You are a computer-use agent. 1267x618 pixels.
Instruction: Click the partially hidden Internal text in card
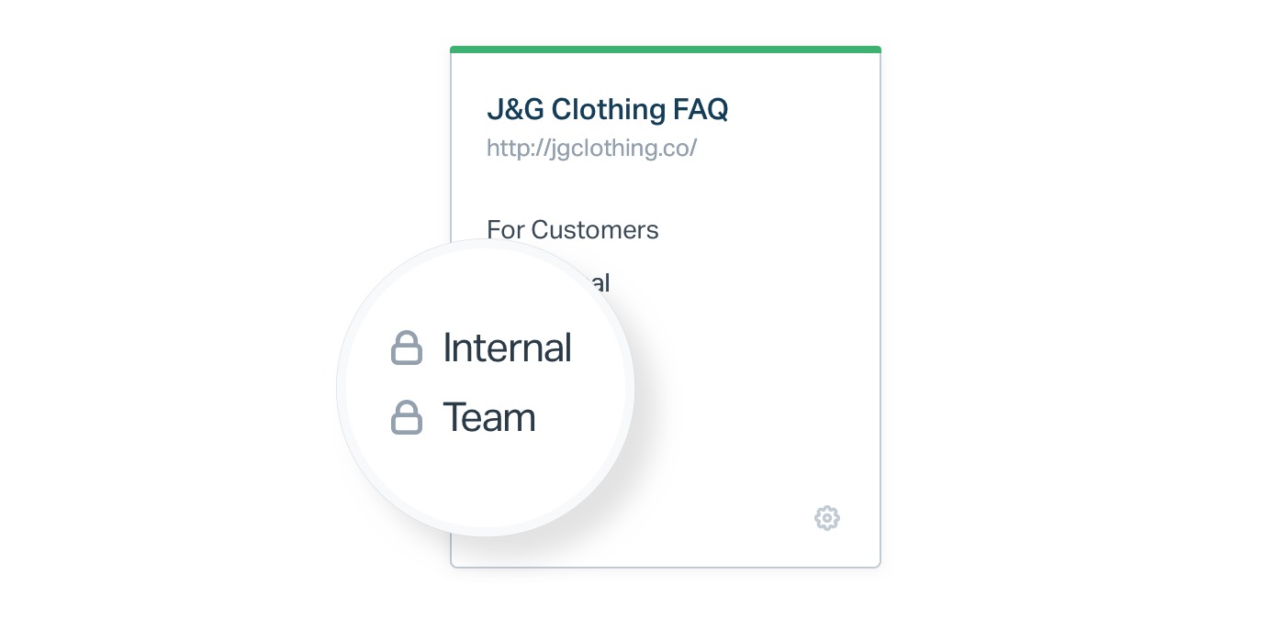[x=598, y=282]
